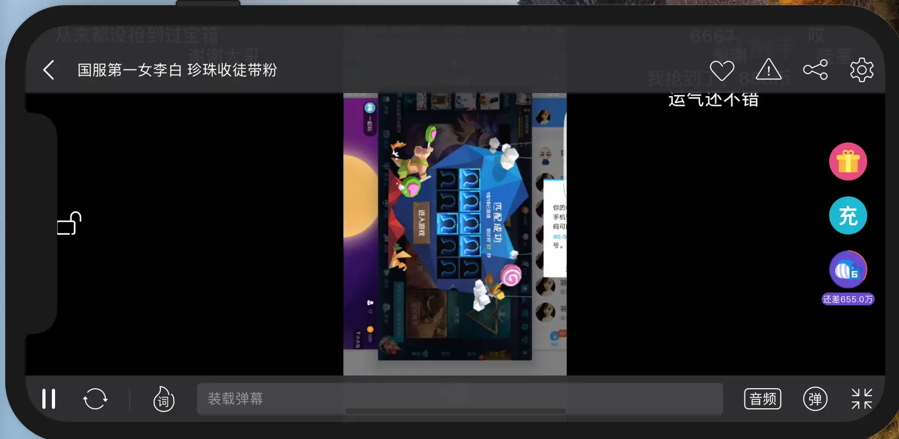Click the 还差655.0万 label
899x439 pixels.
tap(848, 299)
